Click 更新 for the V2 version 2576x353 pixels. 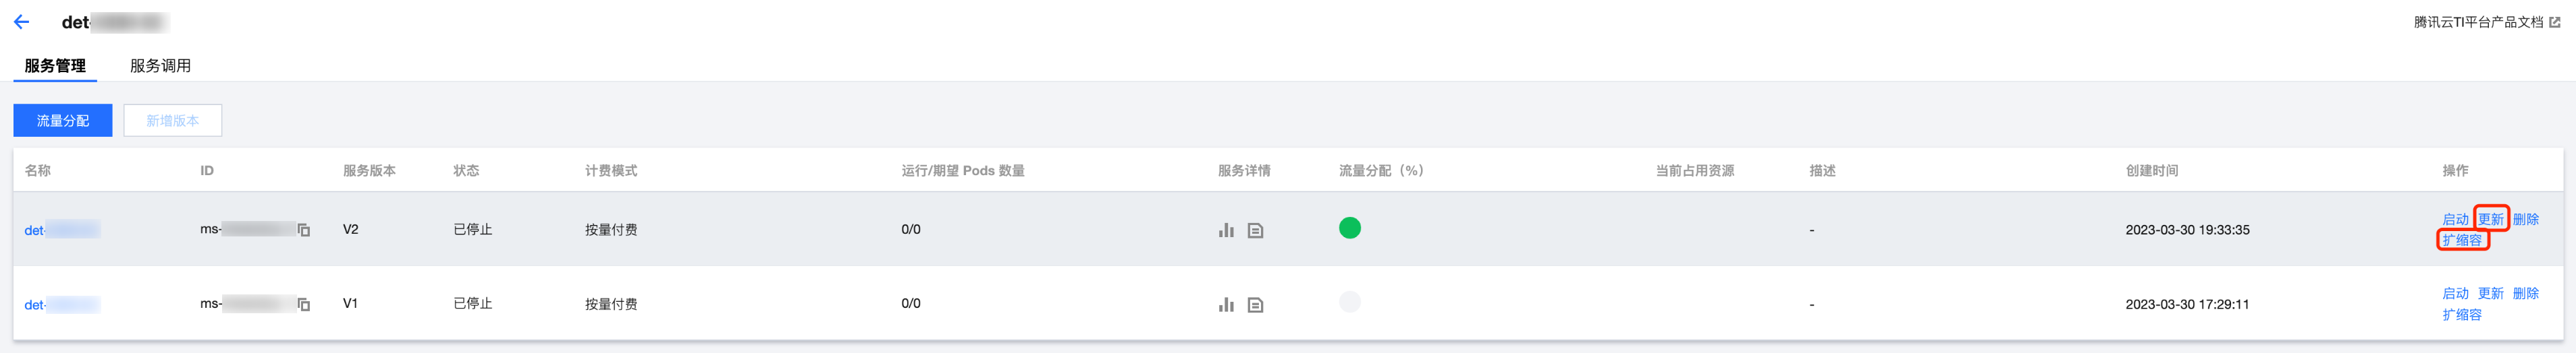pyautogui.click(x=2490, y=220)
